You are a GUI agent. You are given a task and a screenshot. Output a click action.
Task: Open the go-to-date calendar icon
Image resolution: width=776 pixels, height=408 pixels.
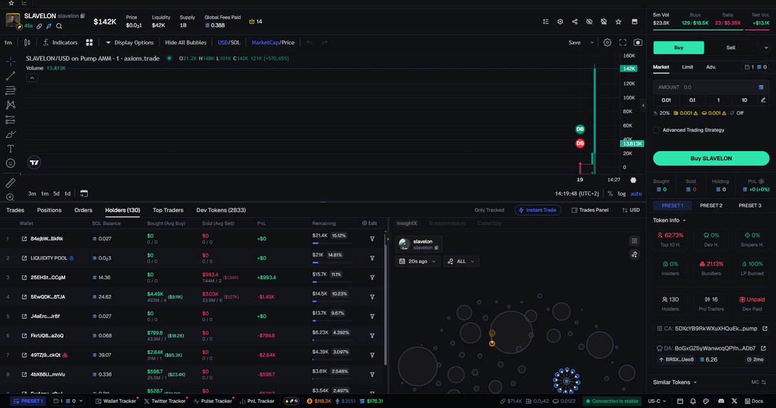84,193
